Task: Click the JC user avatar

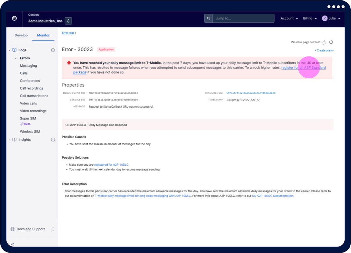Action: point(325,18)
